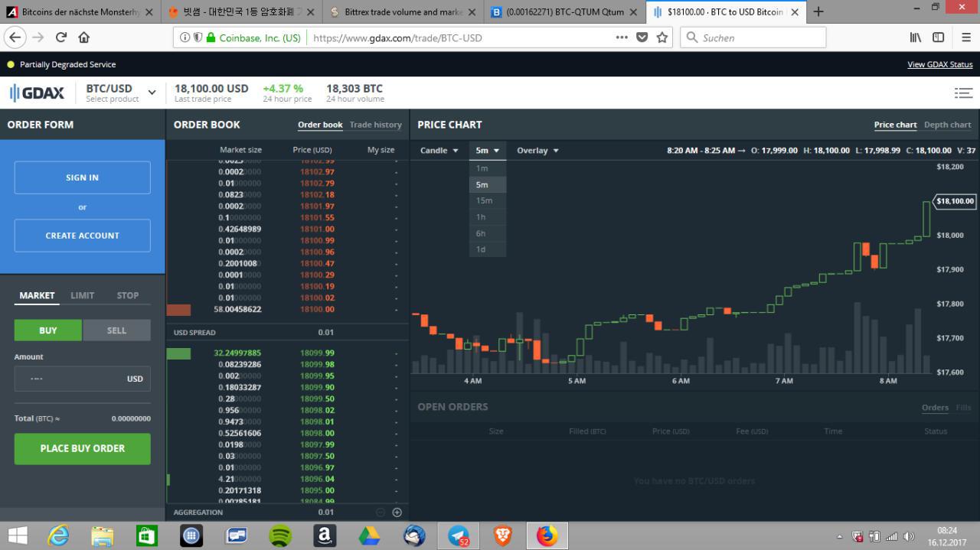Open File Explorer from taskbar
The image size is (980, 550).
pos(103,536)
